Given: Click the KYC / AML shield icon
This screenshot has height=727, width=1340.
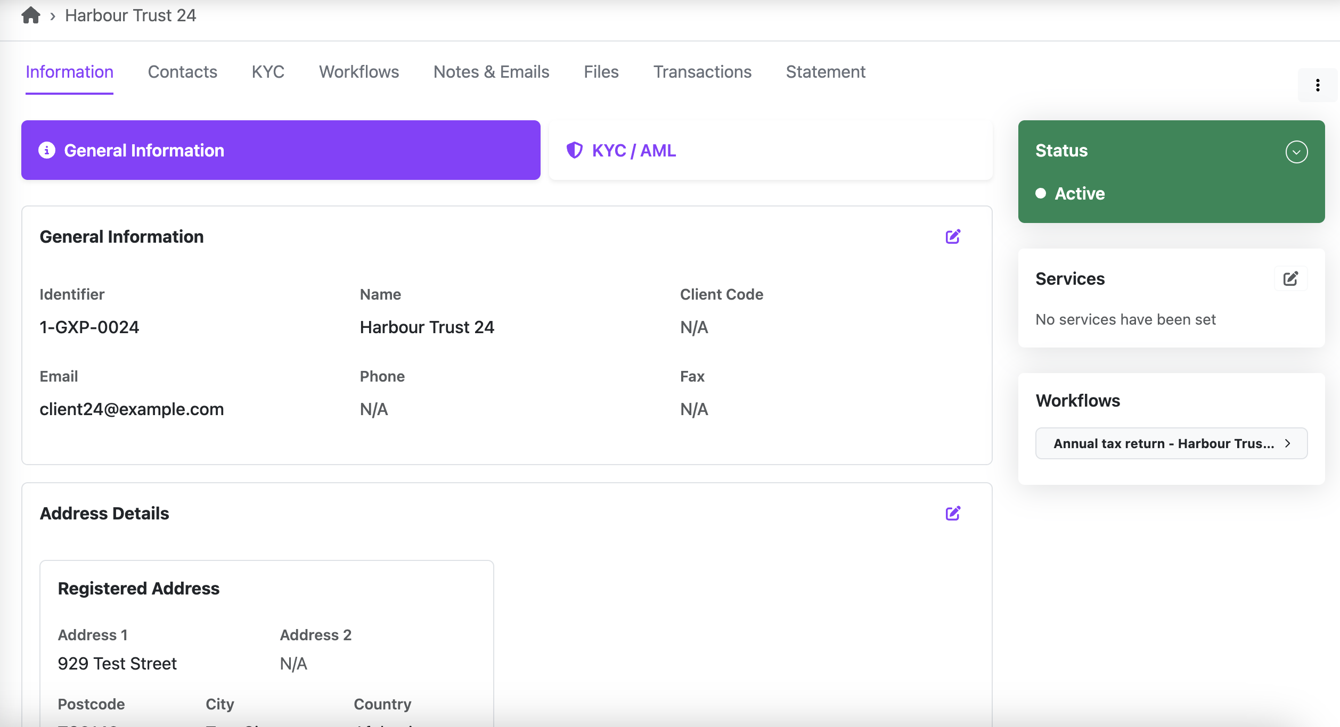Looking at the screenshot, I should [574, 151].
